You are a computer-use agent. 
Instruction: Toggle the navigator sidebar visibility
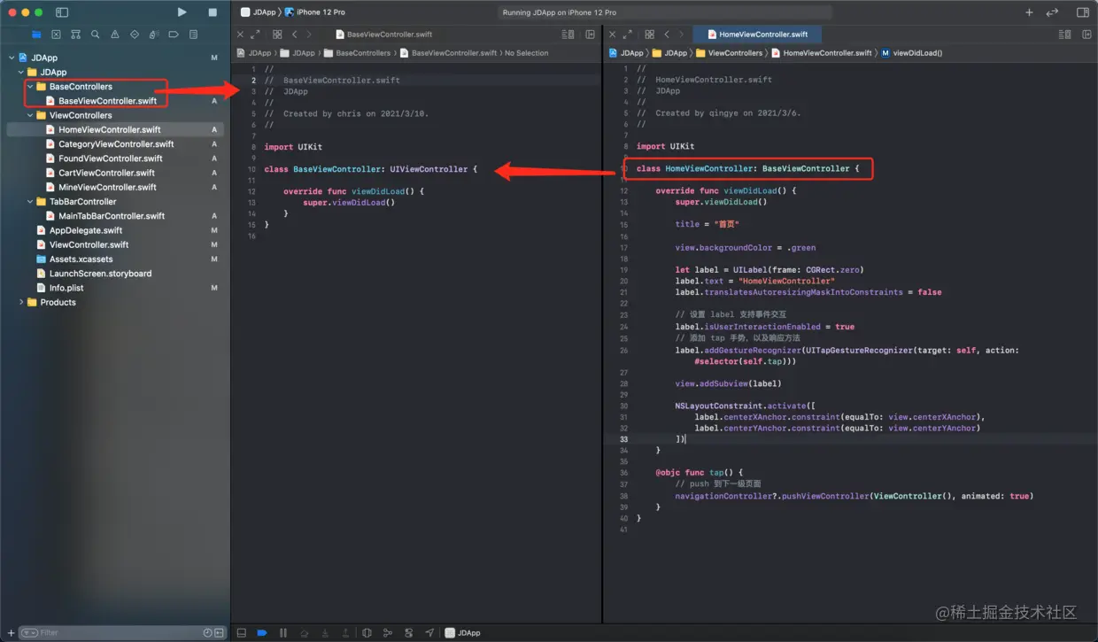point(62,12)
